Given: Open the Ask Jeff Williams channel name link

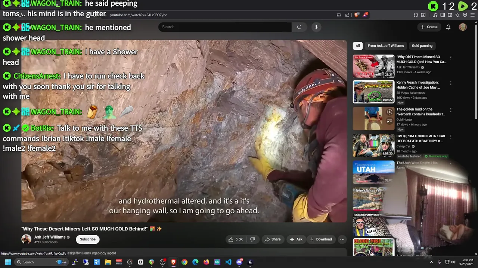Looking at the screenshot, I should click(x=50, y=237).
